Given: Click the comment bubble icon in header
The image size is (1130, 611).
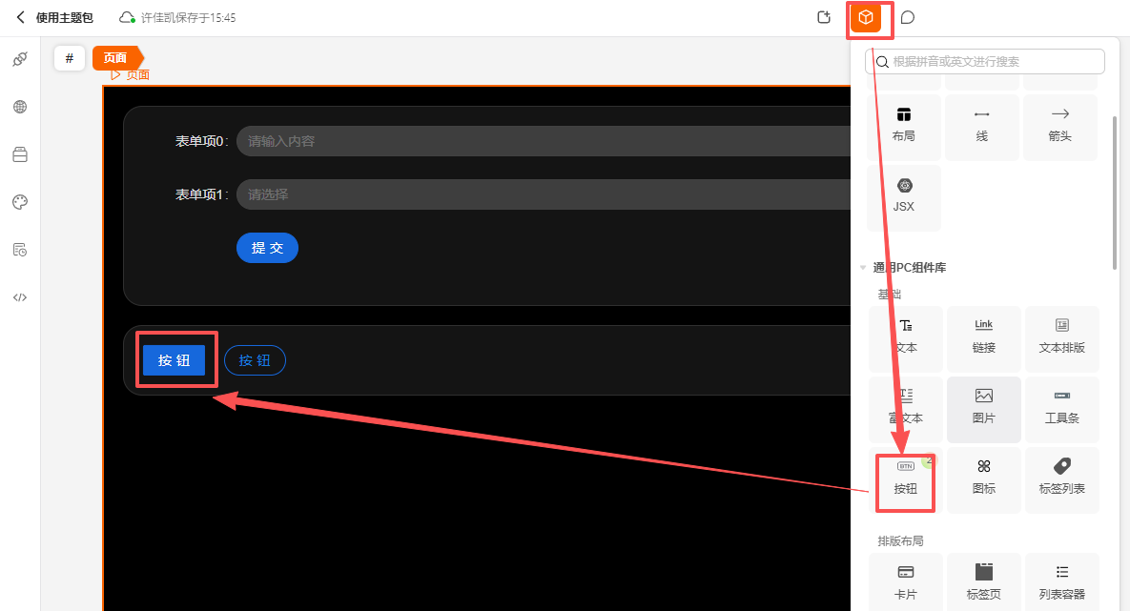Looking at the screenshot, I should [x=908, y=17].
